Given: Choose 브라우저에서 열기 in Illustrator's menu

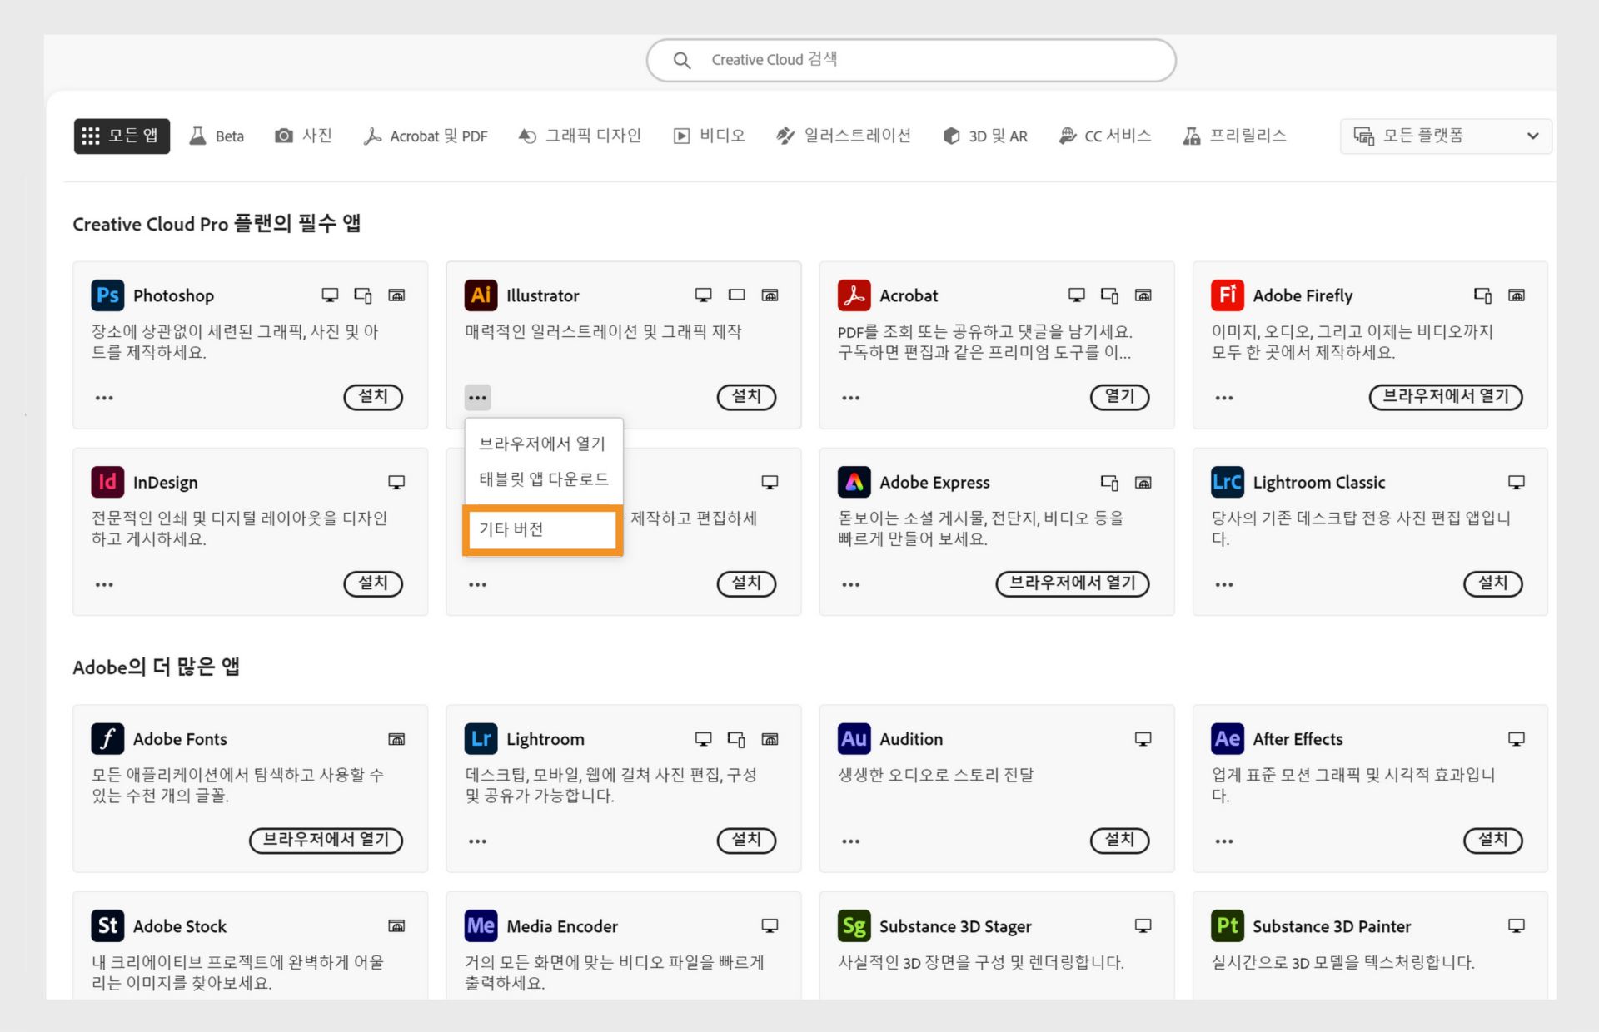Looking at the screenshot, I should (x=542, y=444).
